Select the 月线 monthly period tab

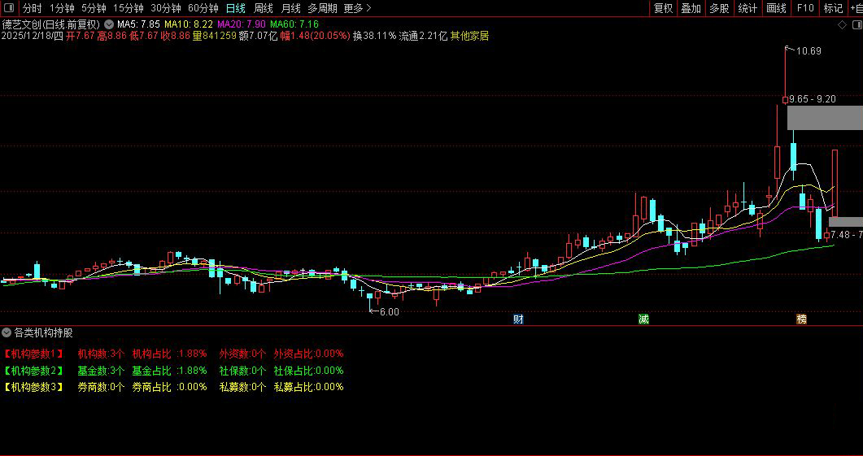click(290, 8)
